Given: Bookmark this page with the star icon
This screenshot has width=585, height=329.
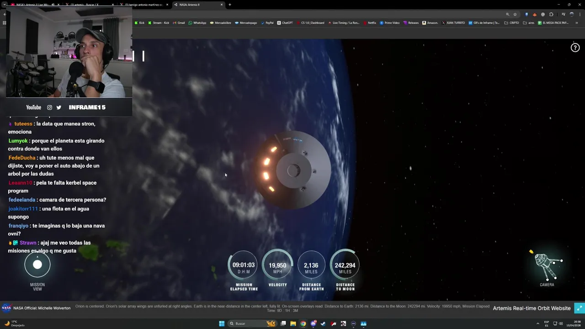Looking at the screenshot, I should [515, 14].
